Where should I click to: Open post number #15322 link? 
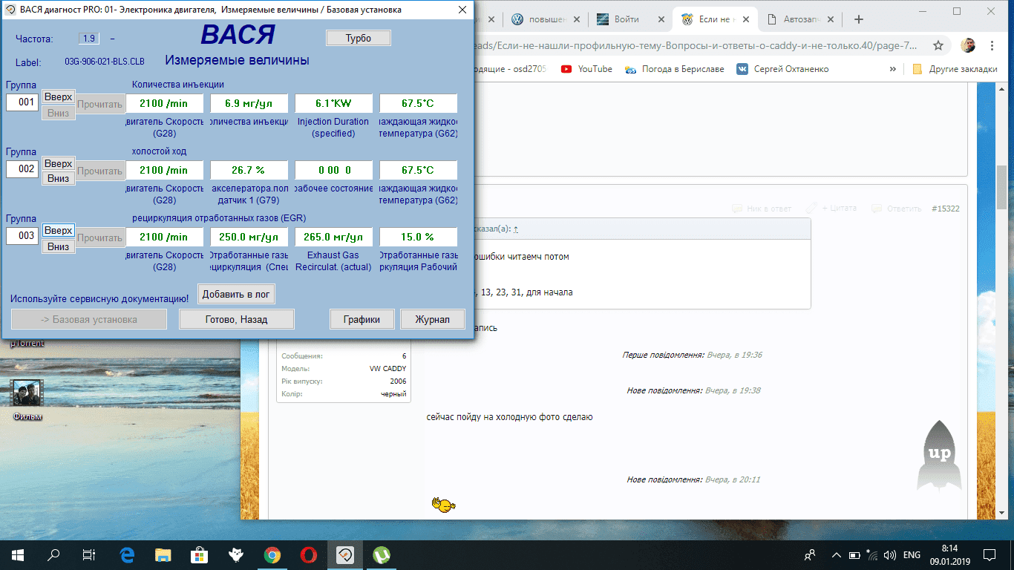[945, 209]
